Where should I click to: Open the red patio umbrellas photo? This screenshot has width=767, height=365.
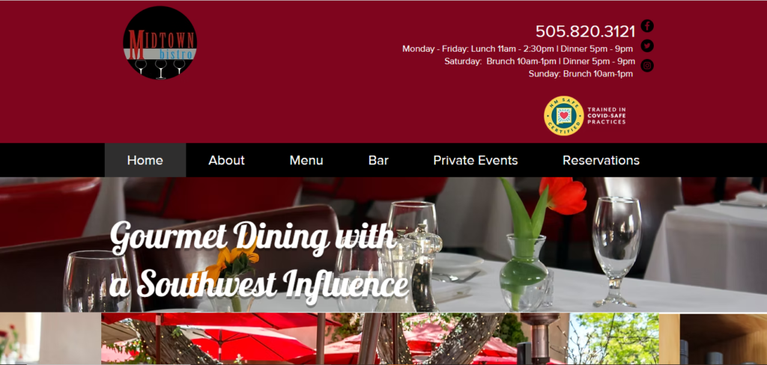click(335, 339)
